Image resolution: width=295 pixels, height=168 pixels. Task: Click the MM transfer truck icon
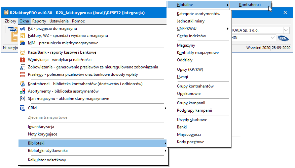[23, 43]
